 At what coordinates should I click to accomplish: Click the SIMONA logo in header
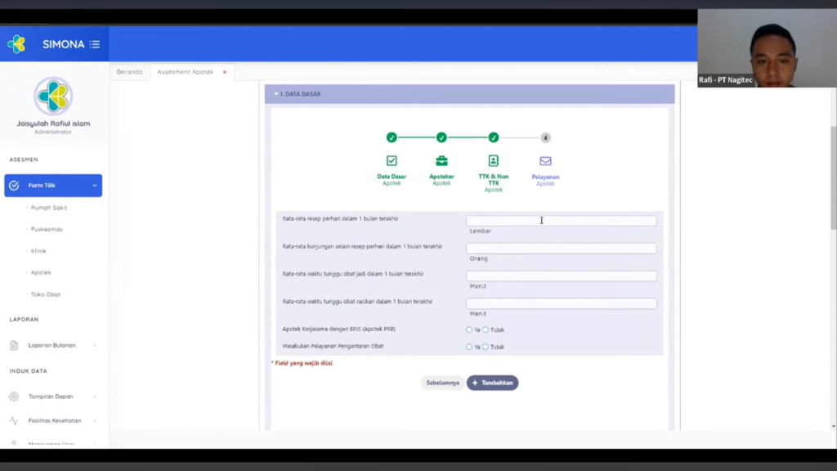tap(16, 44)
